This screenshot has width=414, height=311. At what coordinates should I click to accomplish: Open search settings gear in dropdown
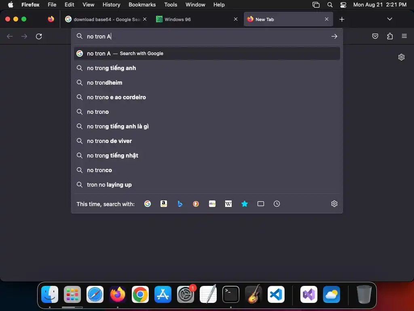pos(334,204)
